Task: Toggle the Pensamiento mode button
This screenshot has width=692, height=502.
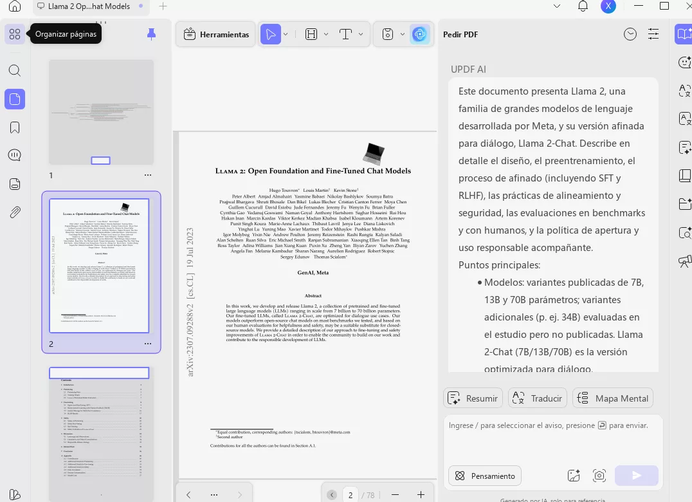Action: (485, 476)
